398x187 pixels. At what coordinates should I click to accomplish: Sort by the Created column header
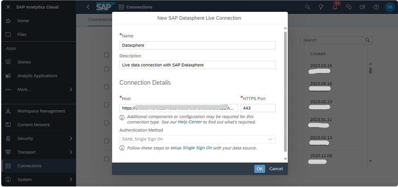(x=318, y=54)
